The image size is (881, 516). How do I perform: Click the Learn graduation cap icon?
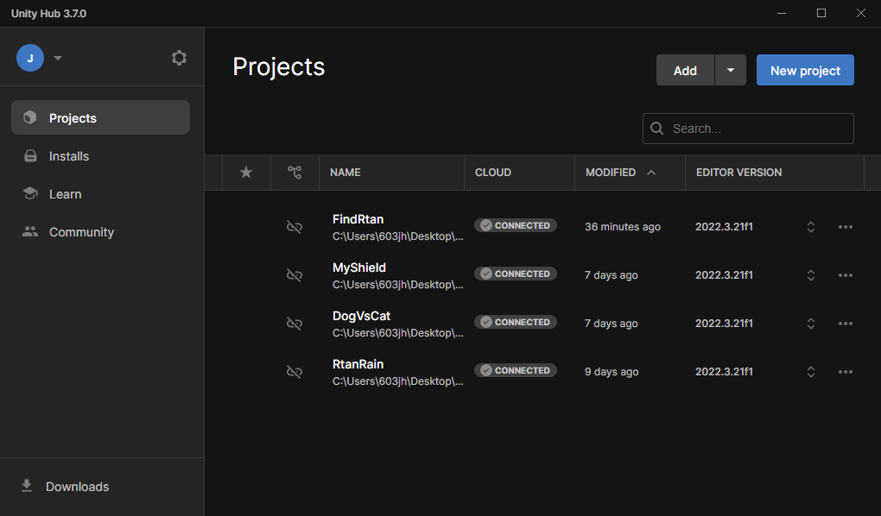[x=30, y=193]
